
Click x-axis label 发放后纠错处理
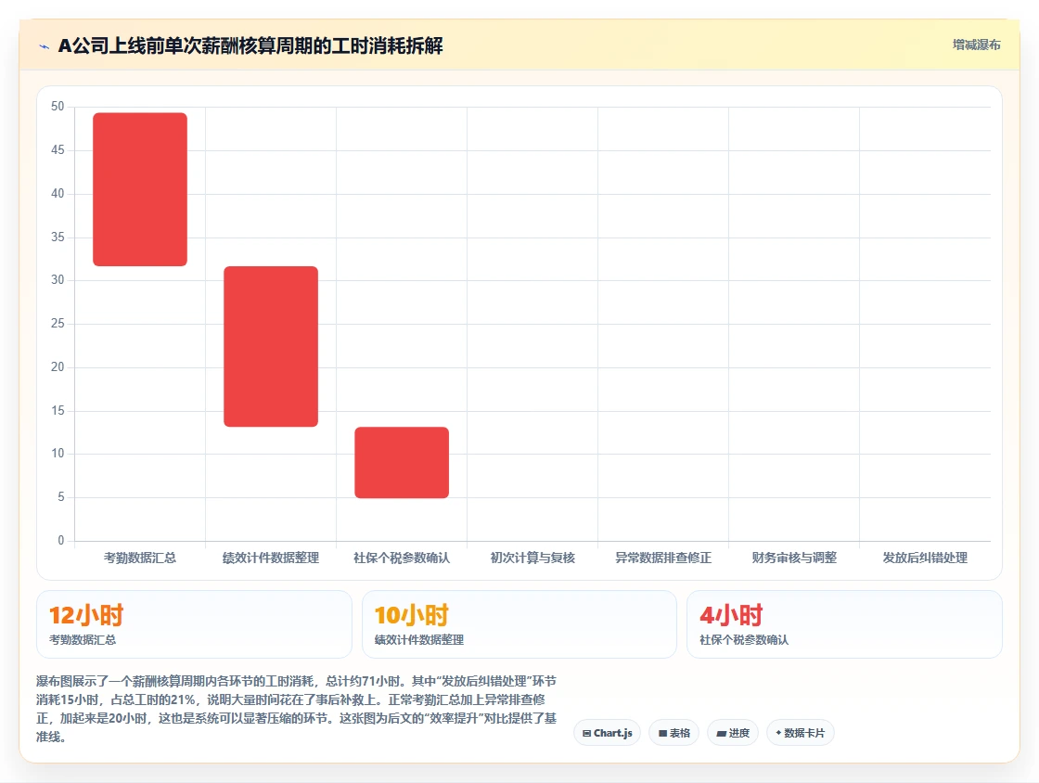[x=925, y=558]
